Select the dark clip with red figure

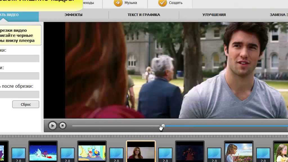[x=190, y=152]
